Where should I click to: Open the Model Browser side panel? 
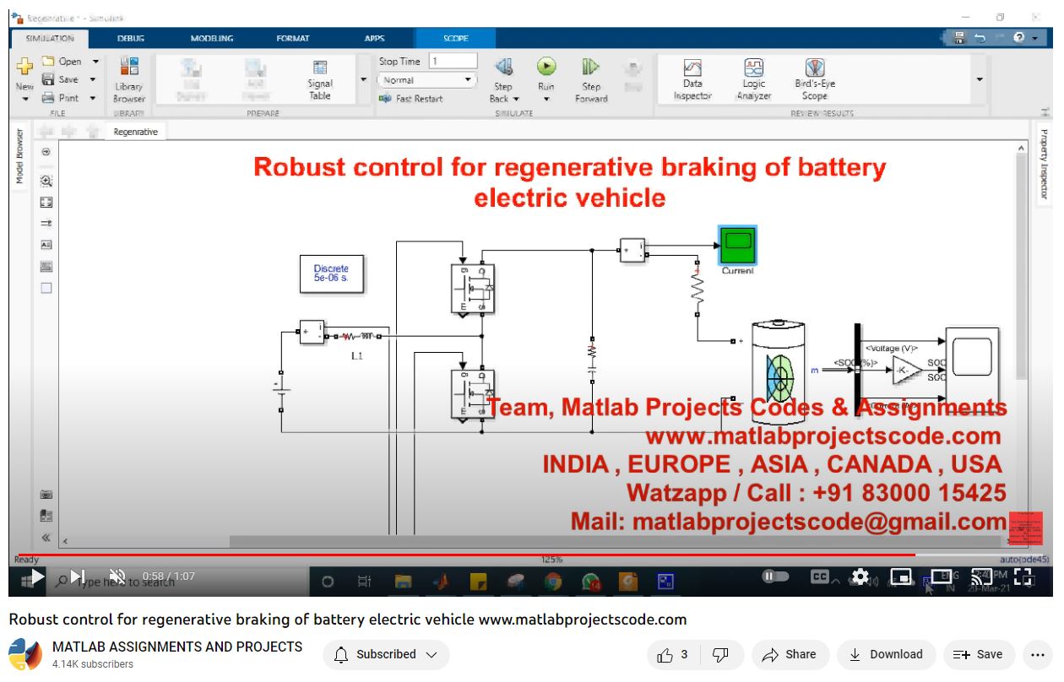(20, 157)
